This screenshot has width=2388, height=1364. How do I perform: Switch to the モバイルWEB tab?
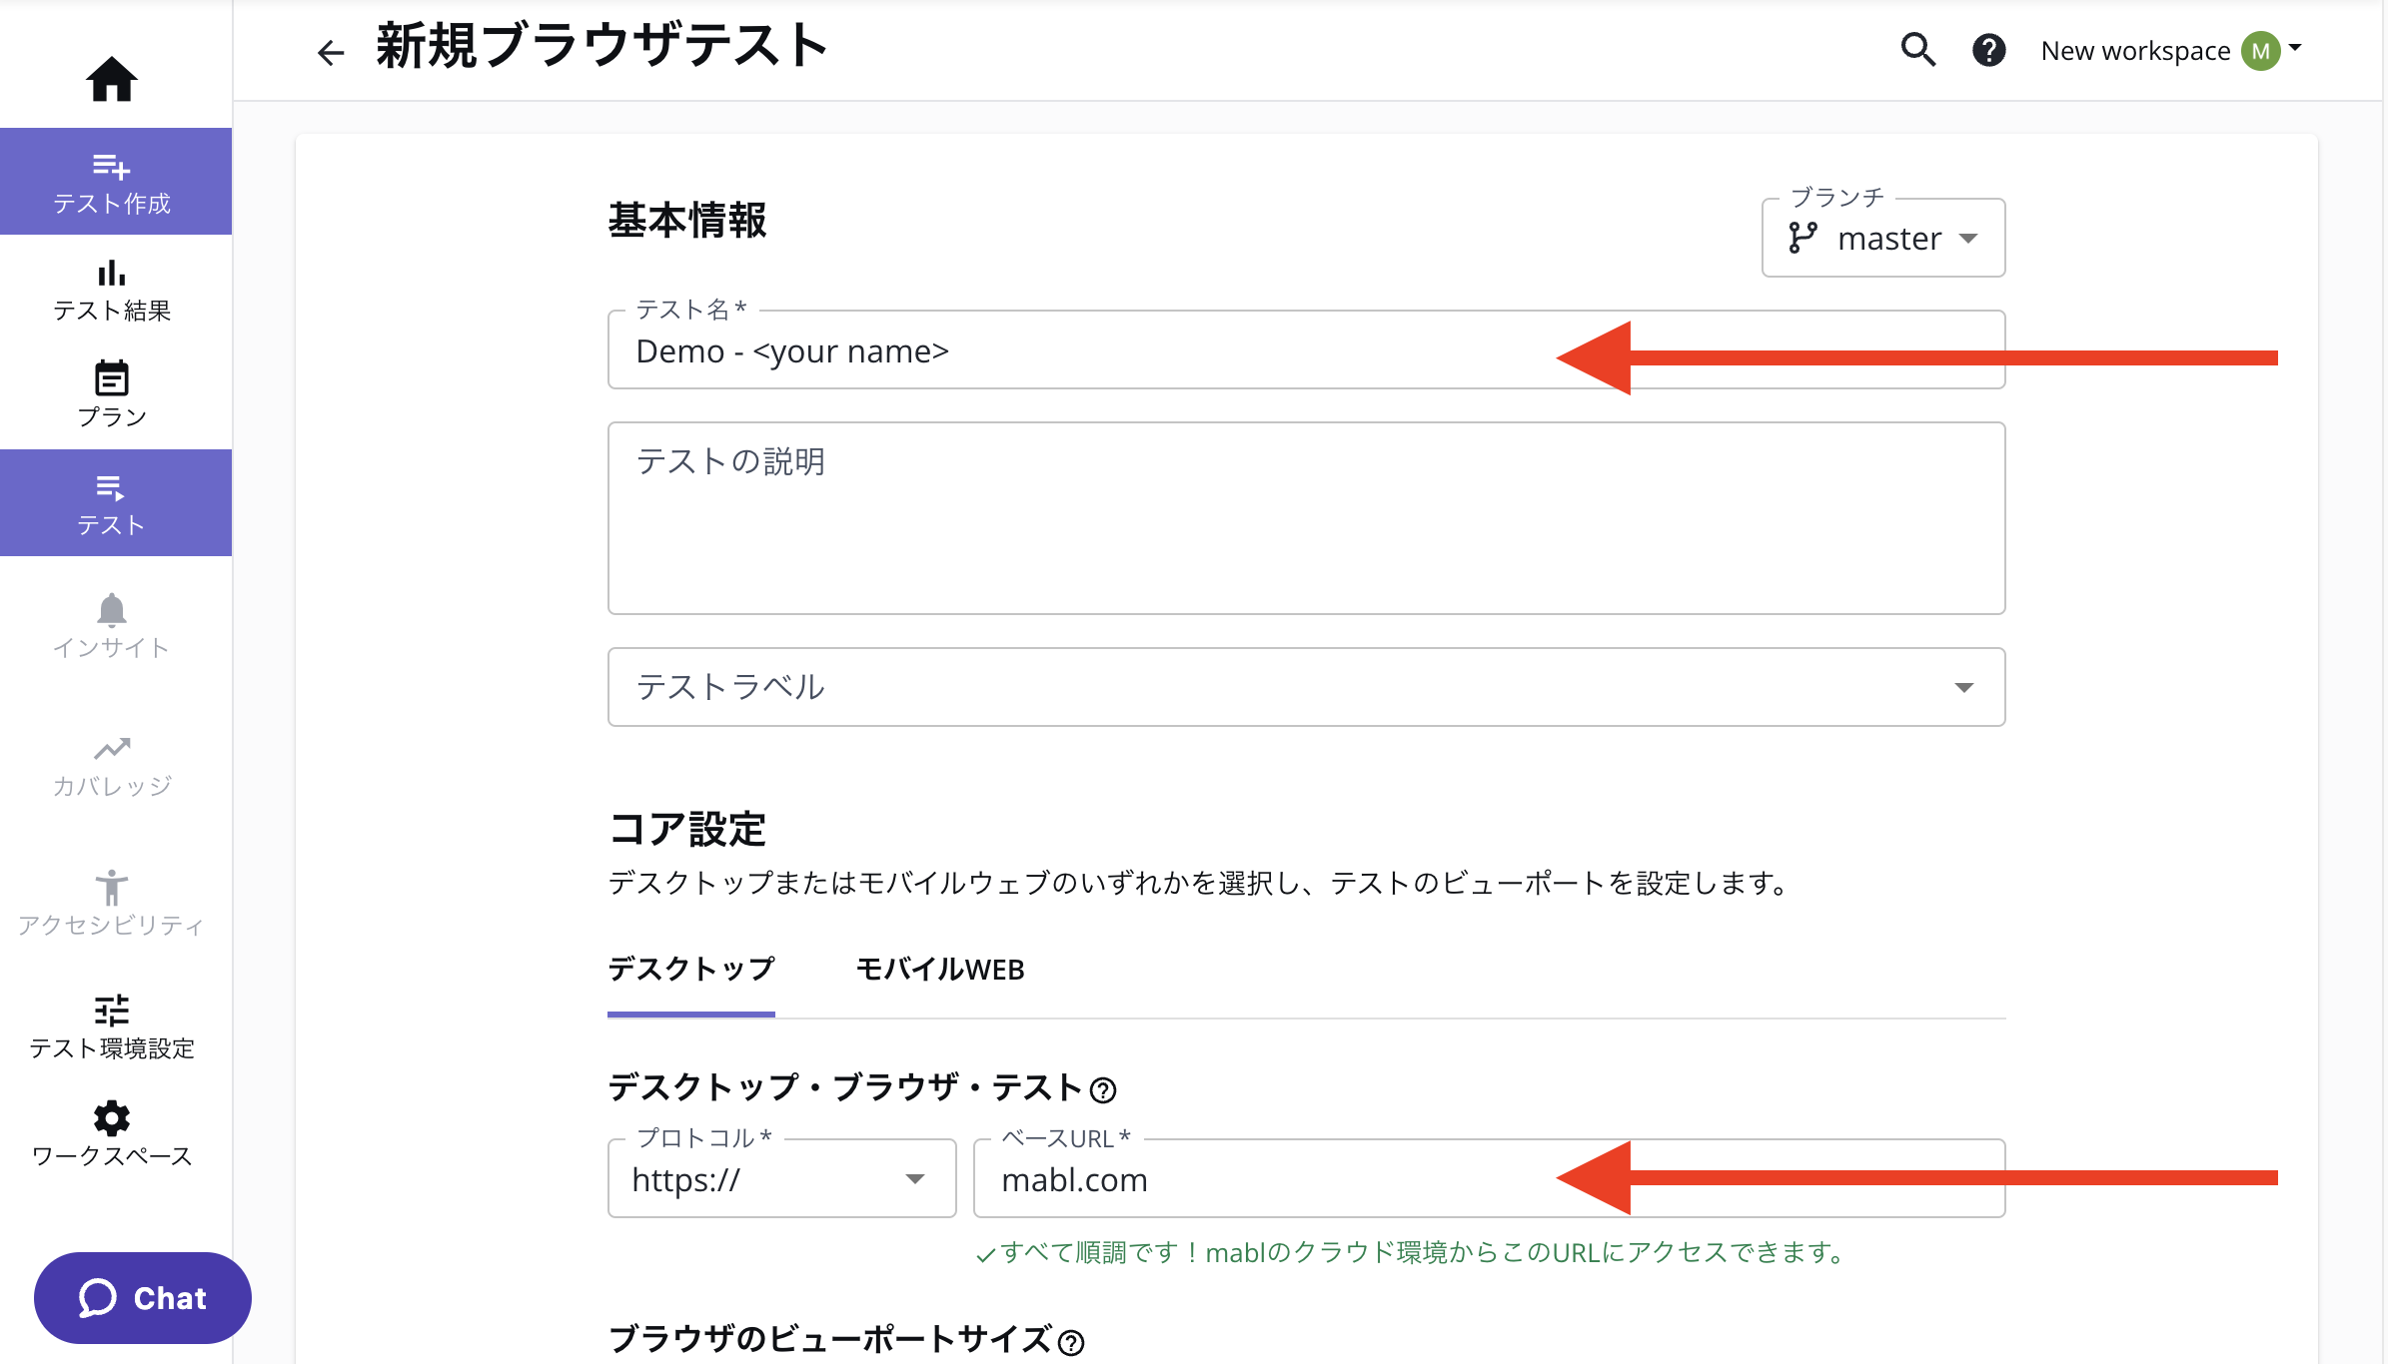click(x=940, y=971)
